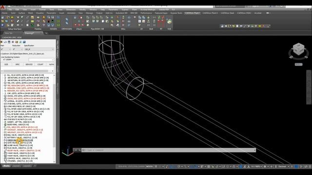Click the UCS axis icon in viewport
Screen dimensions: 312x175
click(x=67, y=152)
